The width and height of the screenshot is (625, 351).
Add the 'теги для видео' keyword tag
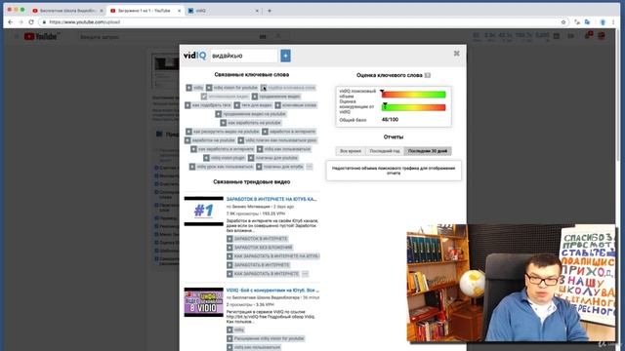click(237, 105)
